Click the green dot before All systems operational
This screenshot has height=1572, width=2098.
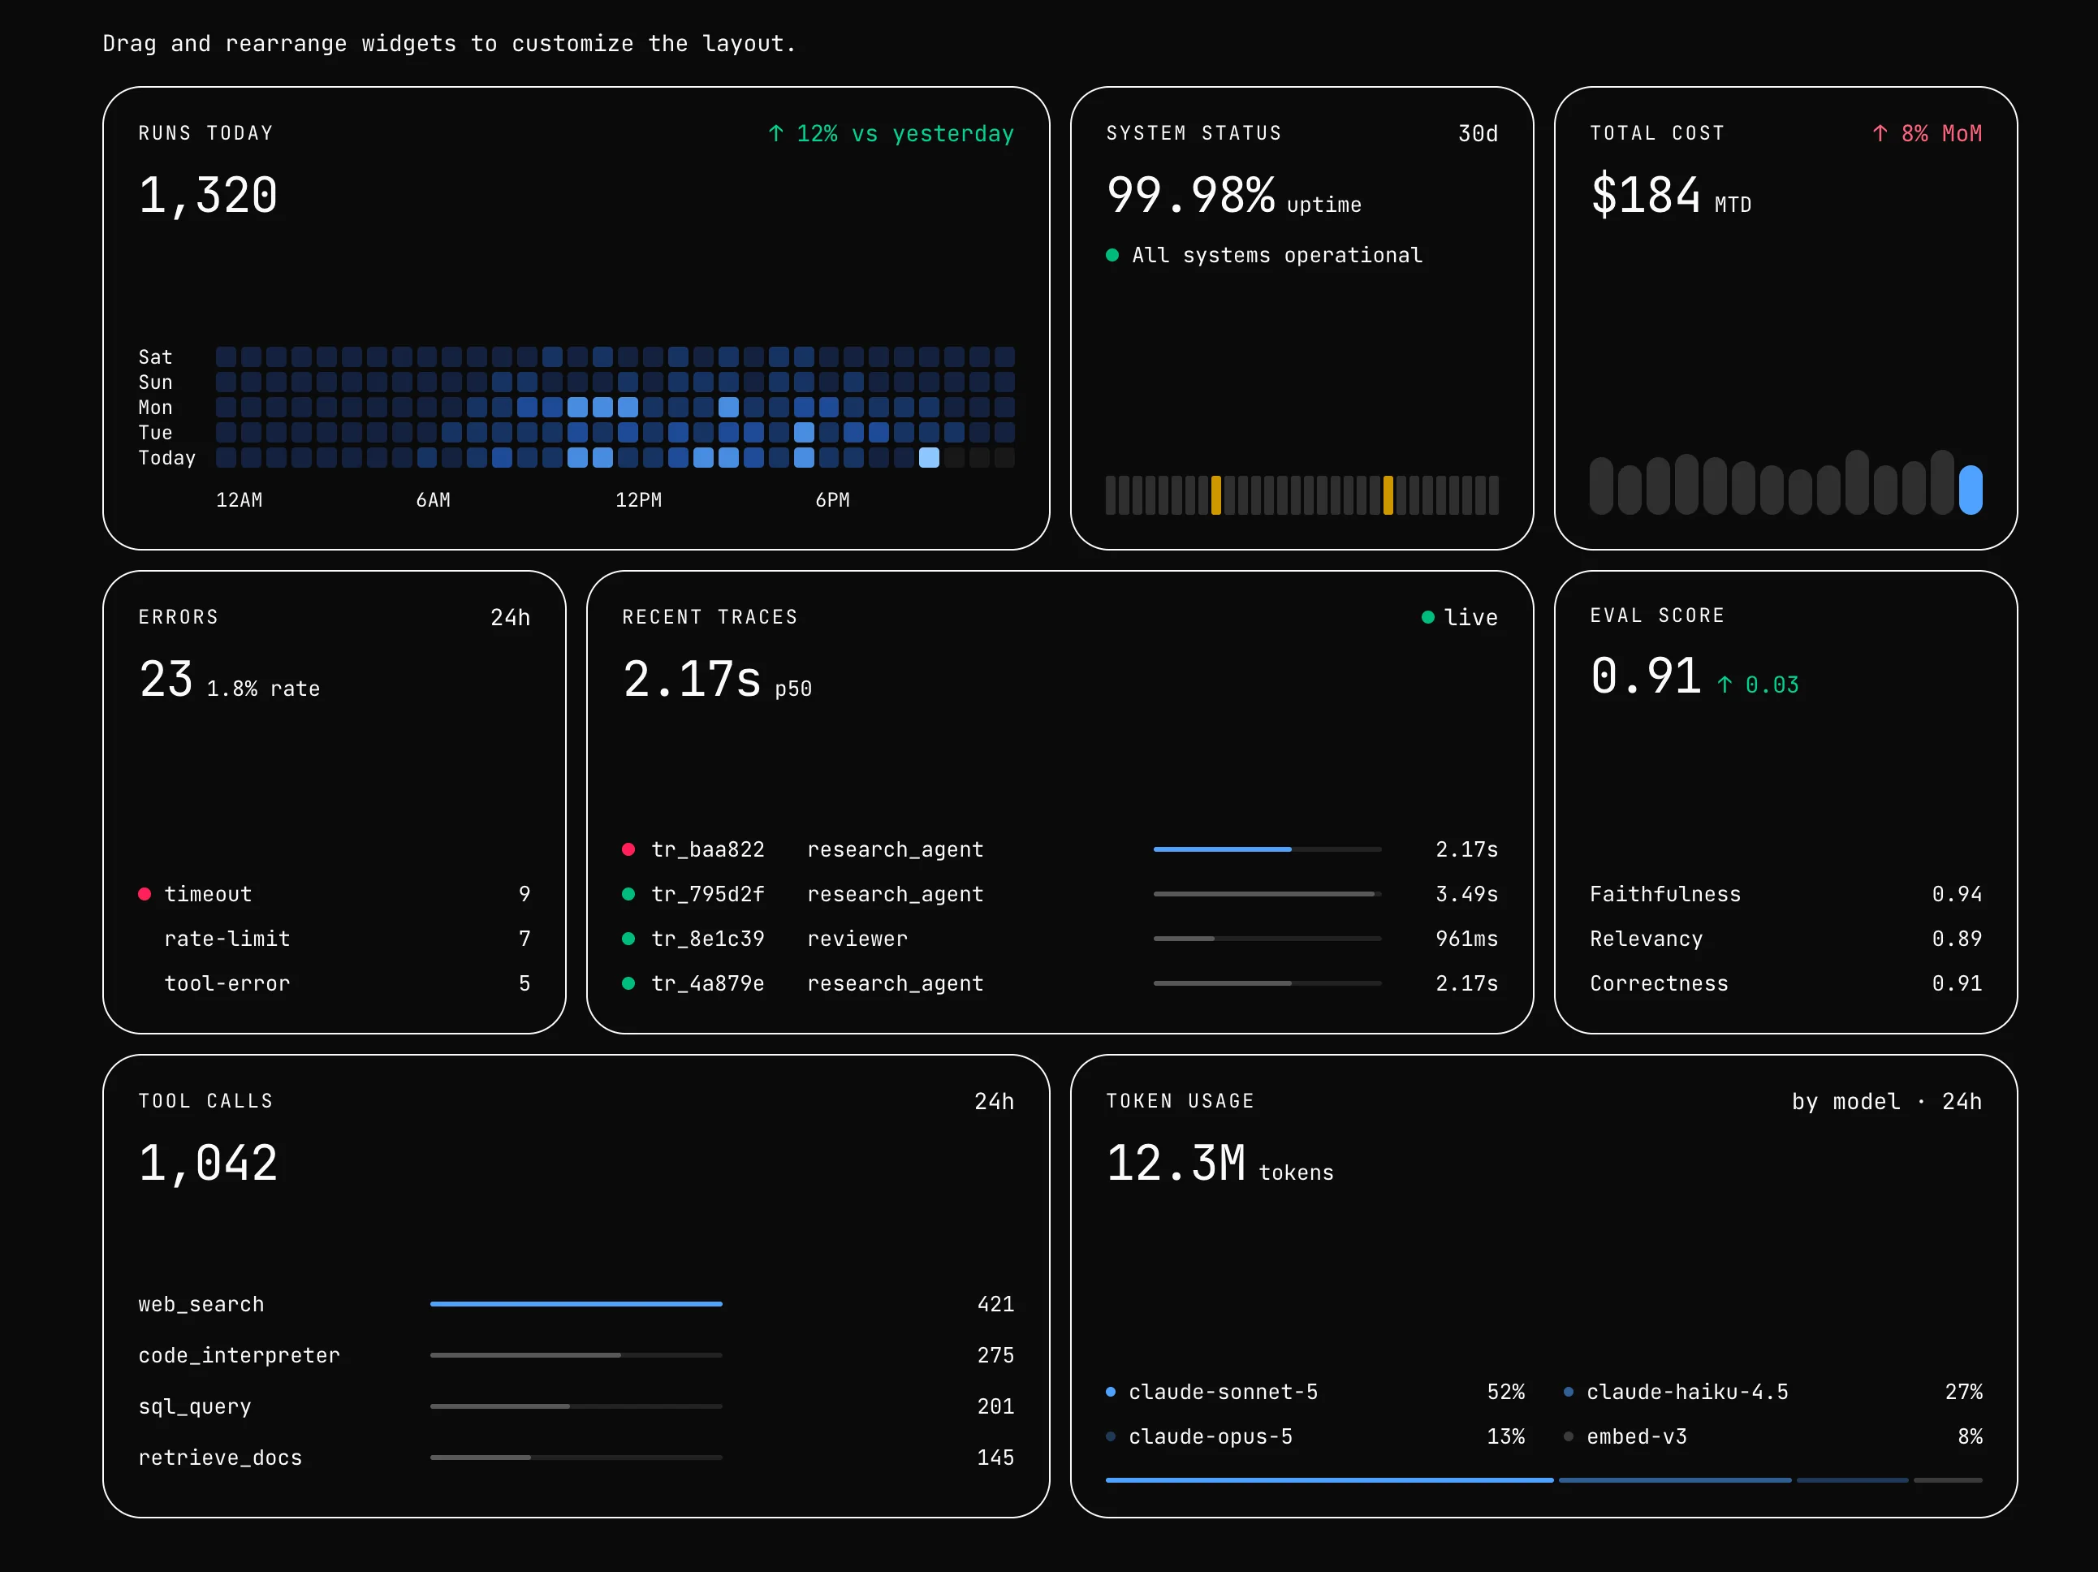[1112, 254]
